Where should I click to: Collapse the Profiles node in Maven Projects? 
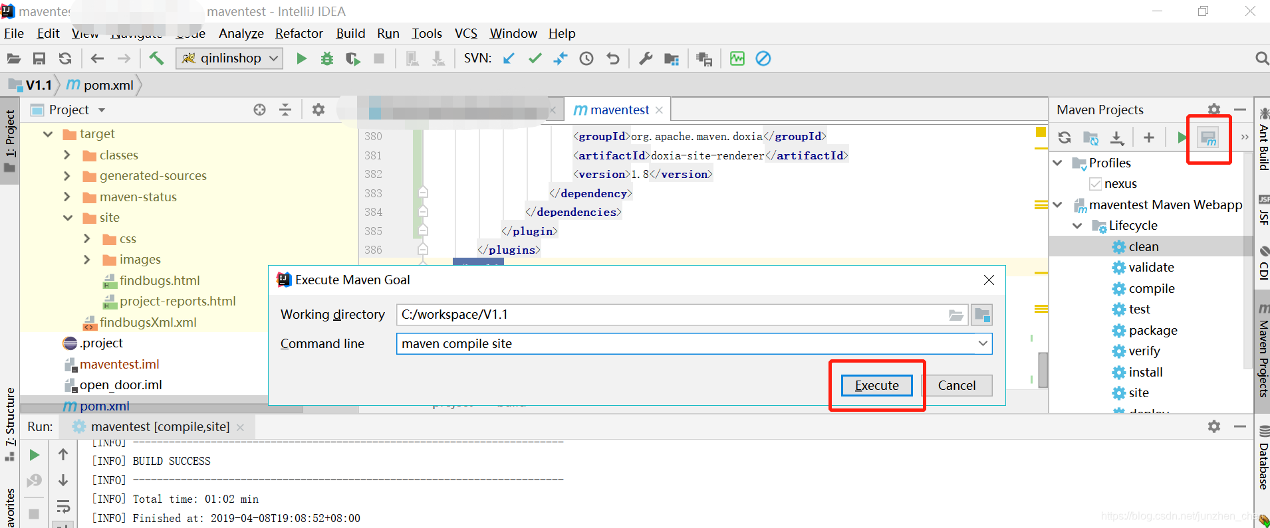pos(1058,163)
